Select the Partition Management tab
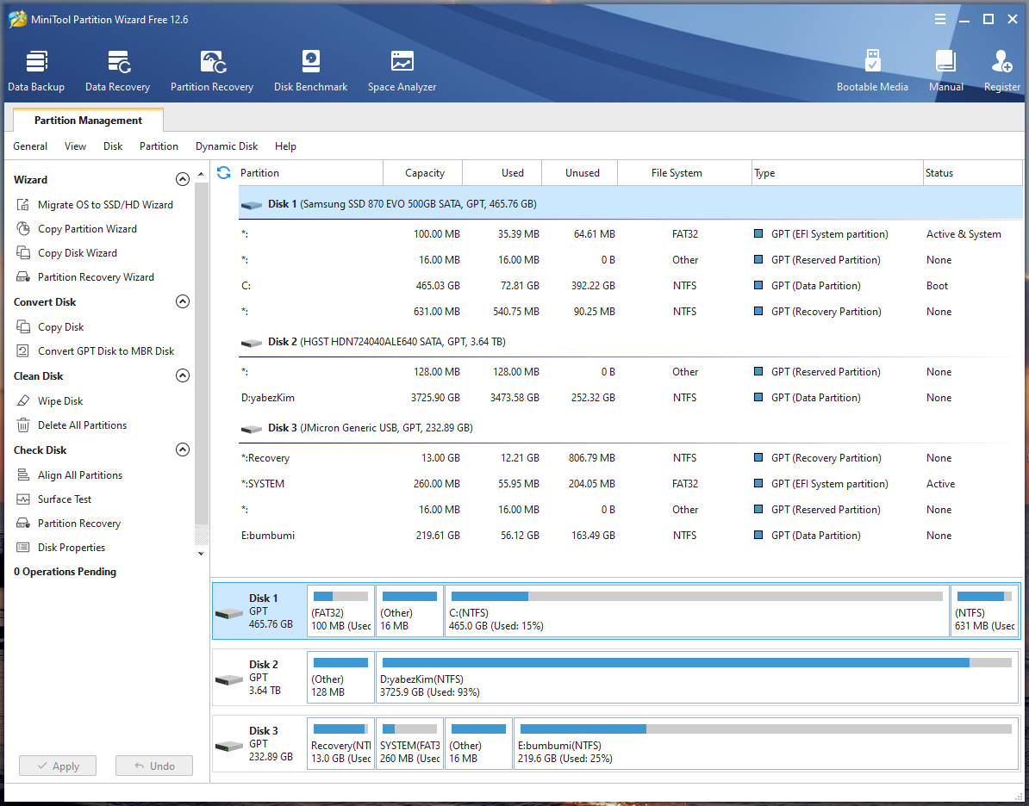The height and width of the screenshot is (806, 1029). 88,121
